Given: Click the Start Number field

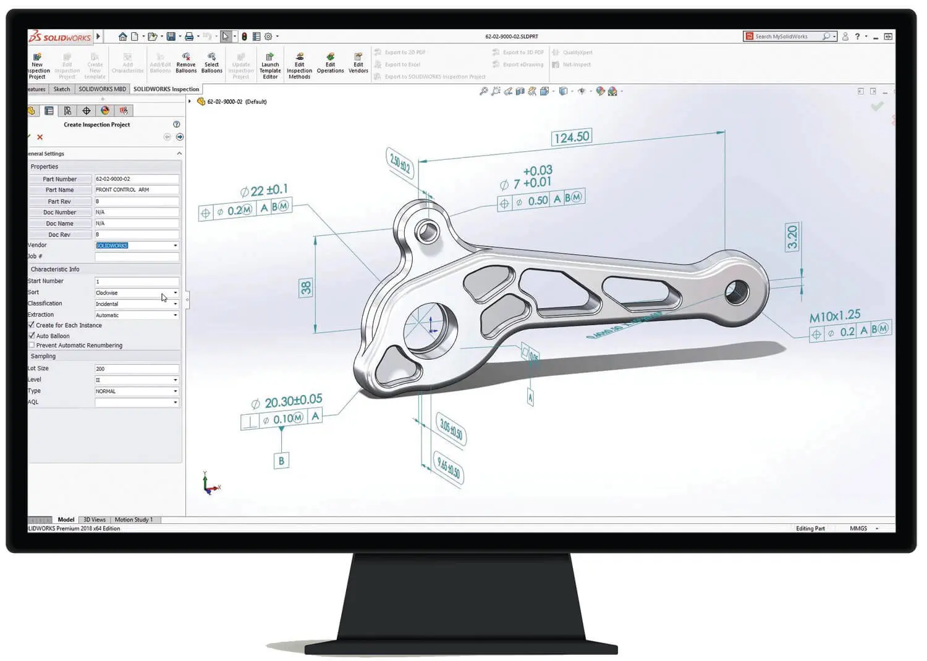Looking at the screenshot, I should tap(137, 281).
